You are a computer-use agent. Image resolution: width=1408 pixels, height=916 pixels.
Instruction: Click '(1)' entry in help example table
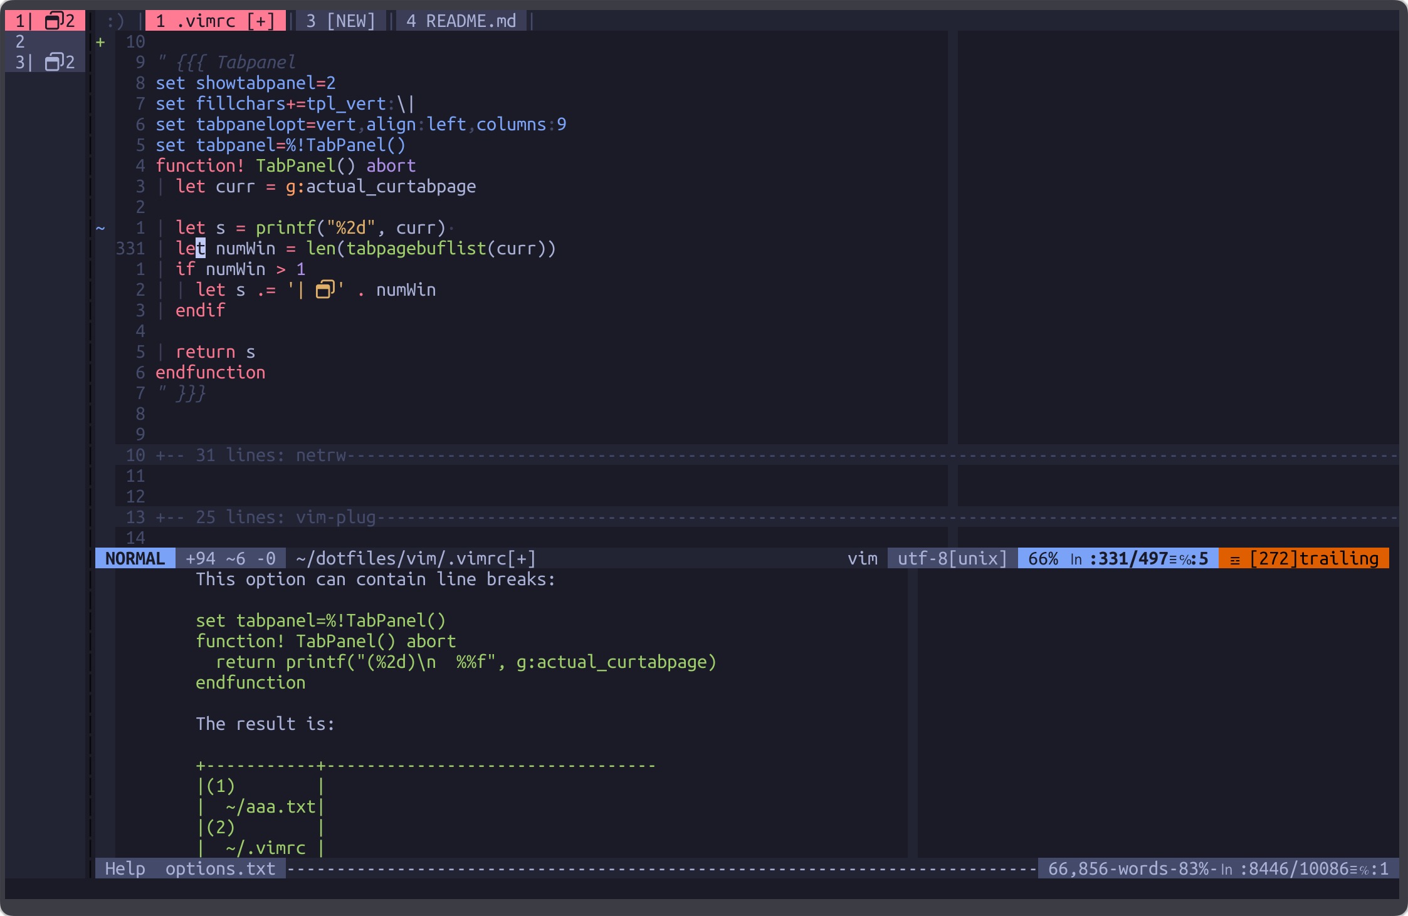click(x=221, y=786)
